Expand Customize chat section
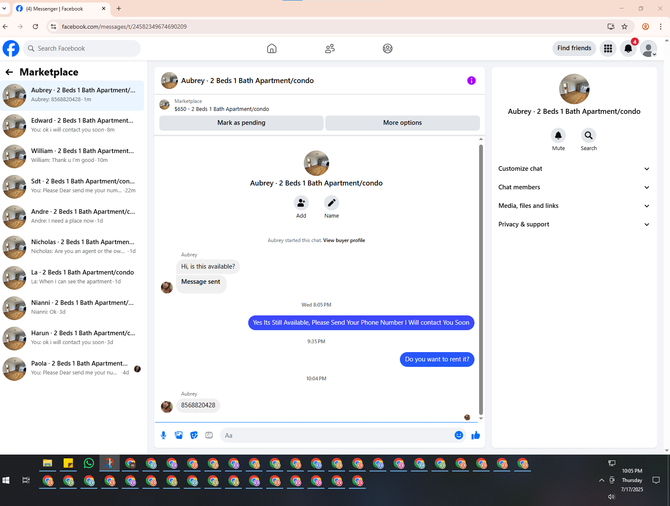The image size is (670, 506). point(574,169)
